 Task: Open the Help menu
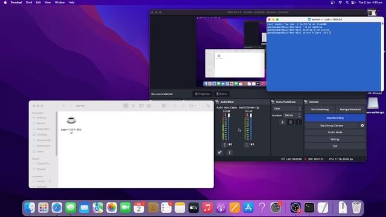pos(71,2)
